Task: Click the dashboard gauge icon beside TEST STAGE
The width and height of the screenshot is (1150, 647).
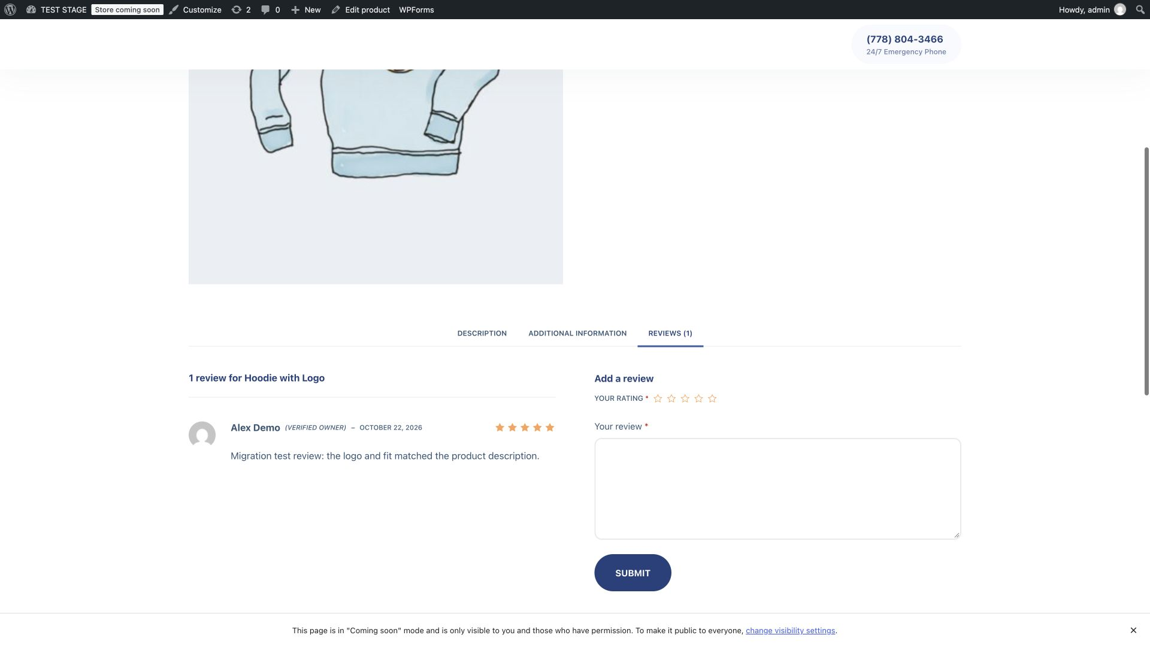Action: pyautogui.click(x=31, y=10)
